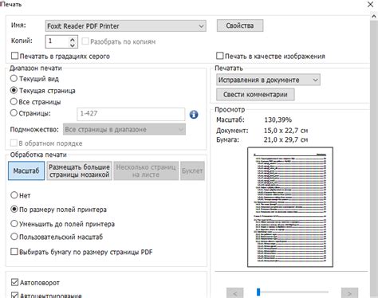The width and height of the screenshot is (378, 298).
Task: Click the scale value 130,39%
Action: click(x=278, y=120)
